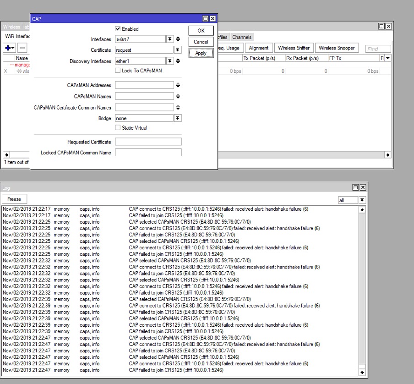The image size is (414, 384).
Task: Click the Wireless Tables scroll right arrow
Action: (387, 155)
